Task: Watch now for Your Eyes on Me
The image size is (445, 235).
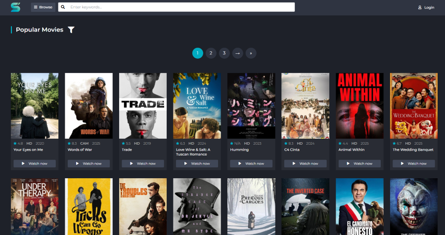Action: [35, 163]
